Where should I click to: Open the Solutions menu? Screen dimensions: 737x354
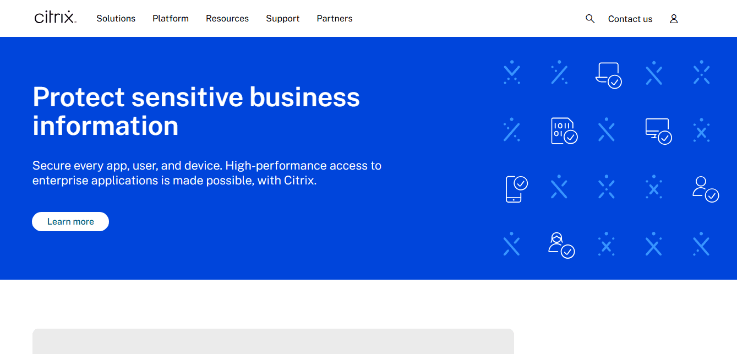pos(116,19)
